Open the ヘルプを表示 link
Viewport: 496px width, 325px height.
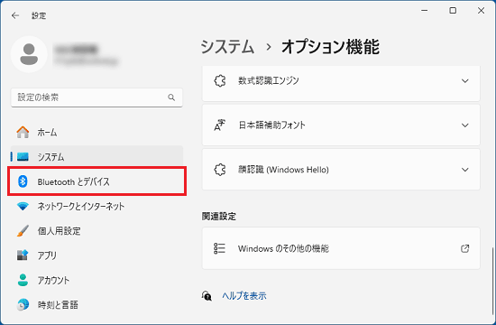244,296
